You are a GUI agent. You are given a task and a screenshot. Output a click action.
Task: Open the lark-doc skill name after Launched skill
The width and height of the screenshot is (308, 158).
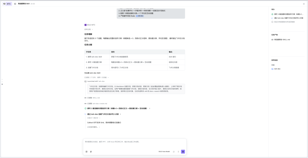click(x=102, y=81)
